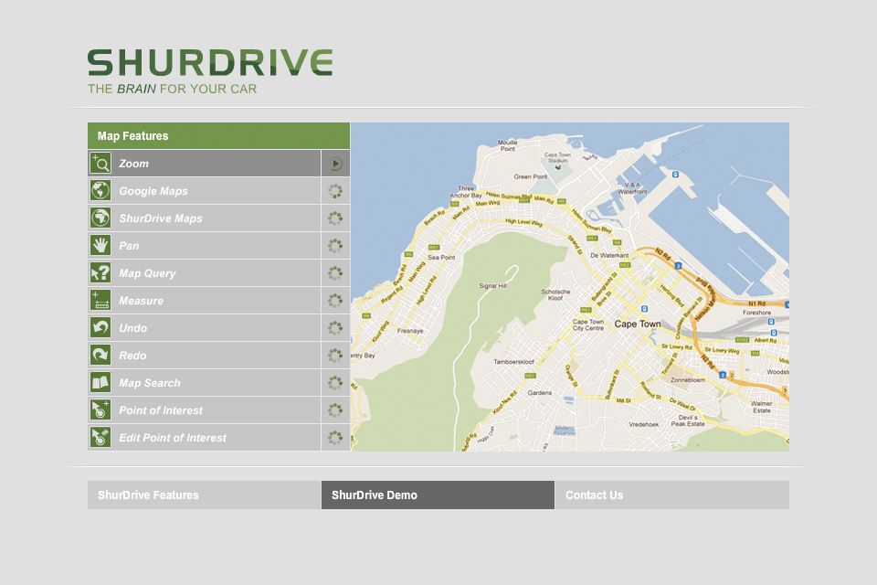Click the Signal Hill label on map
The width and height of the screenshot is (877, 585).
(492, 286)
